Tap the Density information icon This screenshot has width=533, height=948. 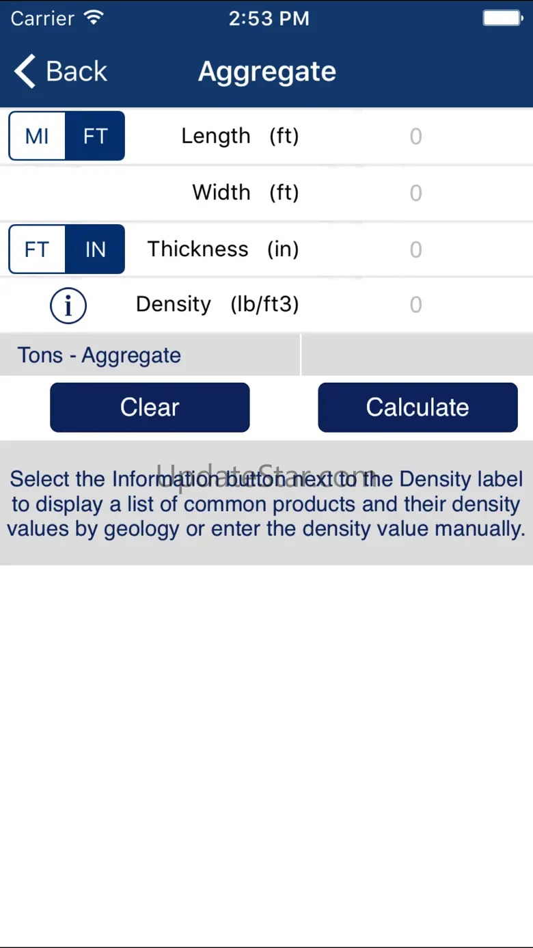point(68,306)
